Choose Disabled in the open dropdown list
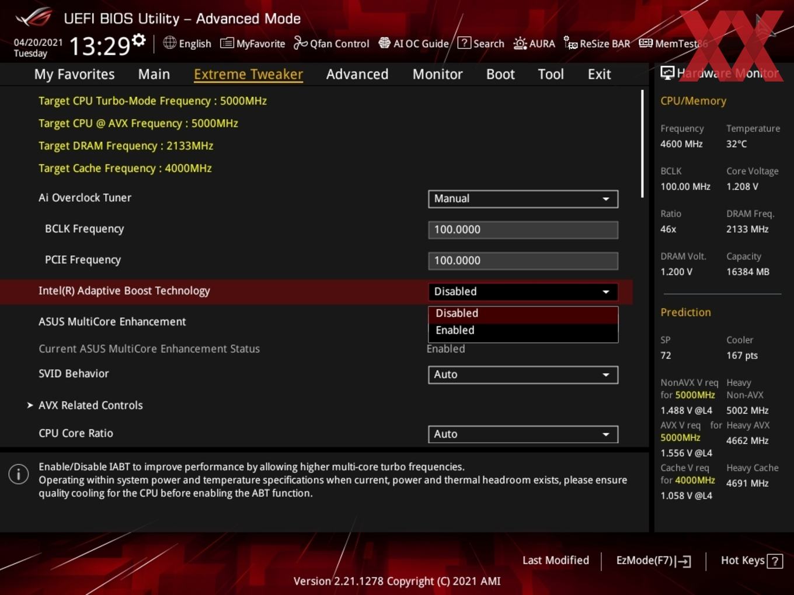 [523, 313]
